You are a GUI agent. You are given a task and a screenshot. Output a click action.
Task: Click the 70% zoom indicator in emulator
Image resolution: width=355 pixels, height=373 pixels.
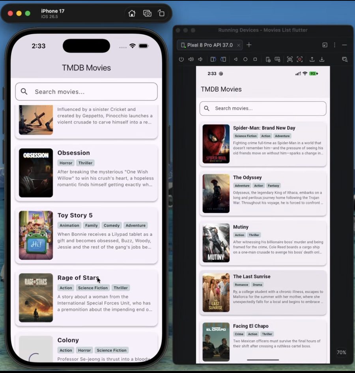tap(341, 352)
